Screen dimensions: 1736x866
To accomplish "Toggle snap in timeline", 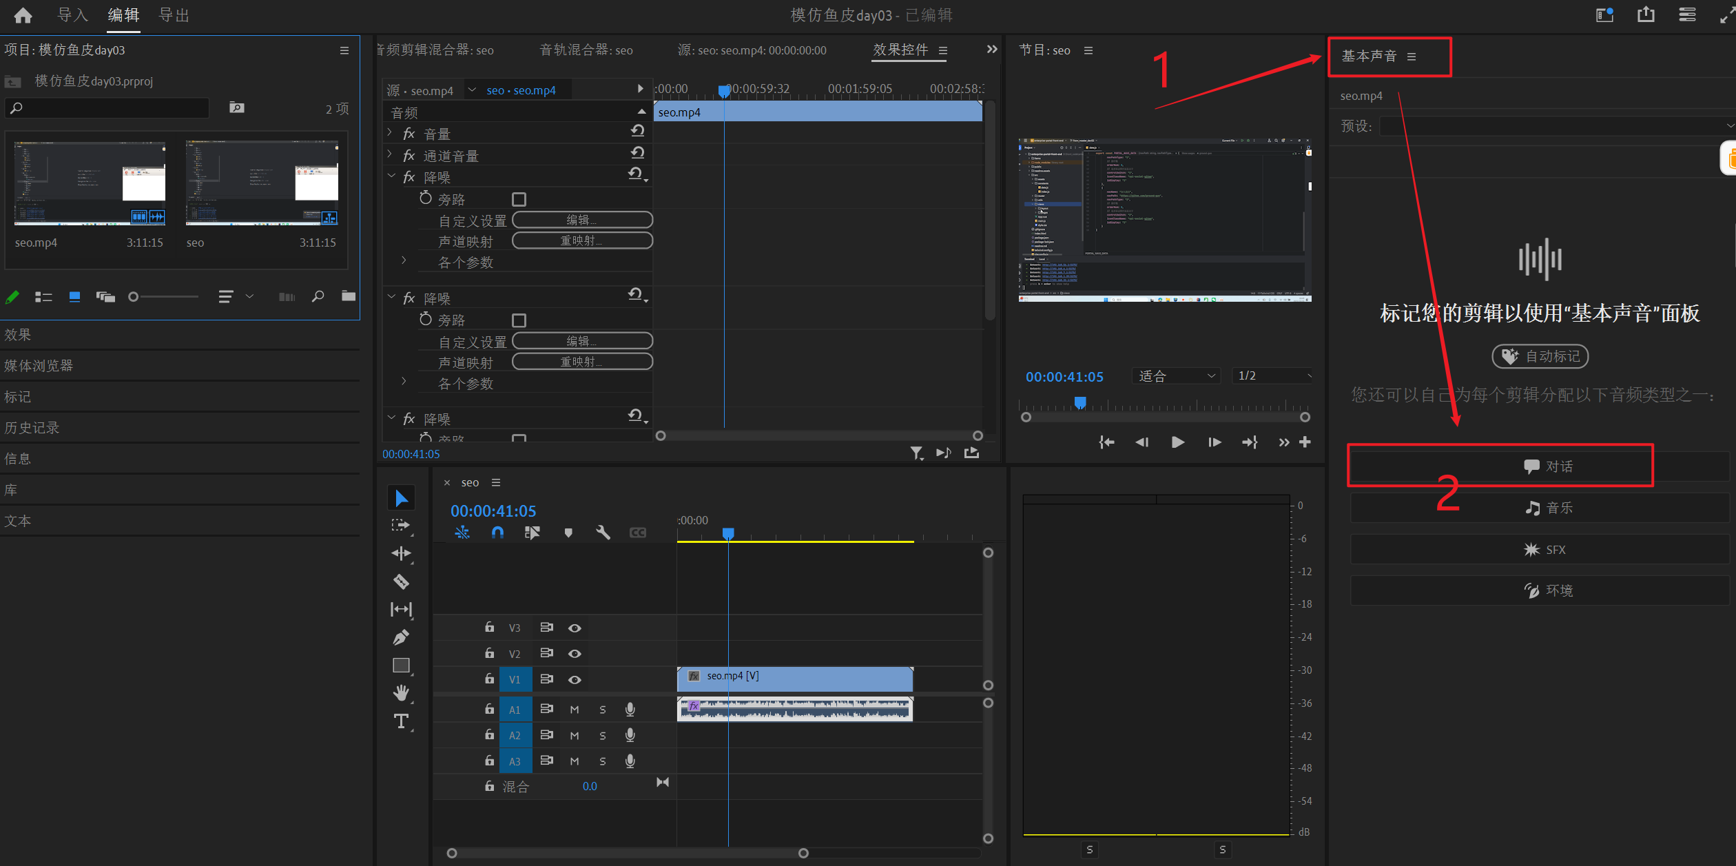I will (497, 533).
